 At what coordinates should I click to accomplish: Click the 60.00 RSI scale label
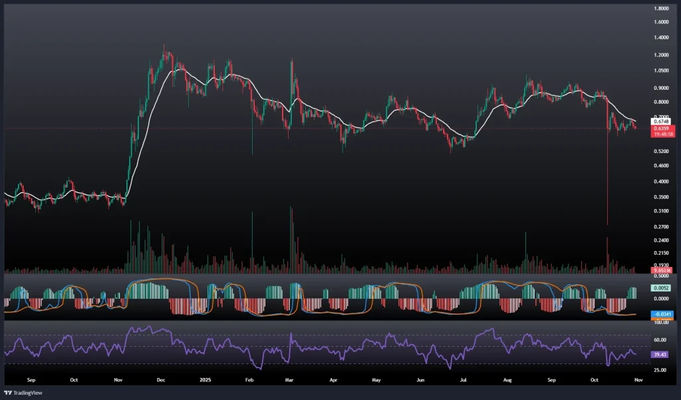662,339
